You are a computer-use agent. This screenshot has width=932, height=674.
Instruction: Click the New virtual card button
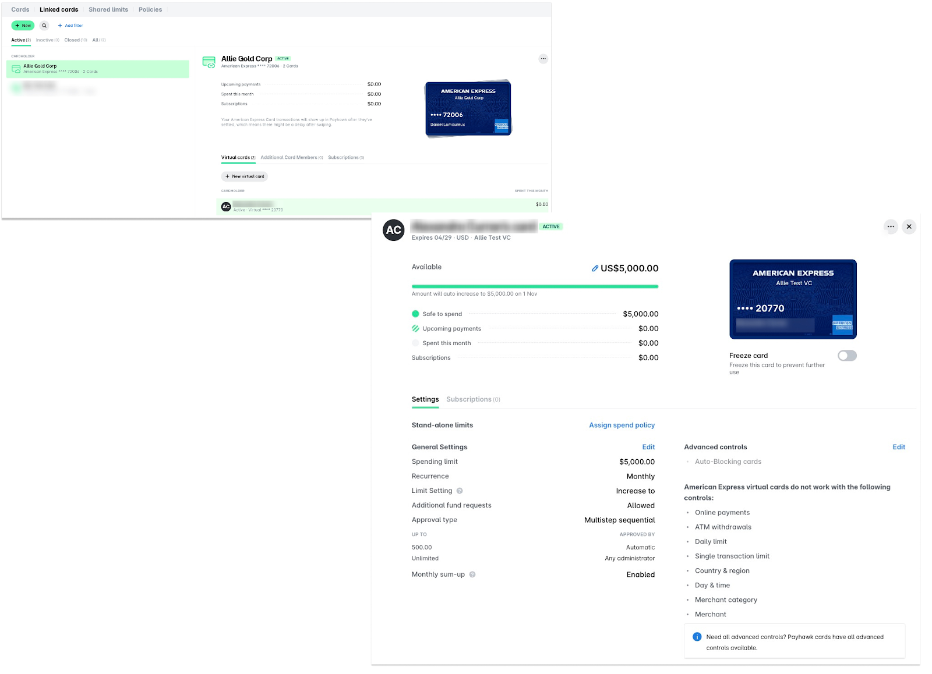[244, 176]
